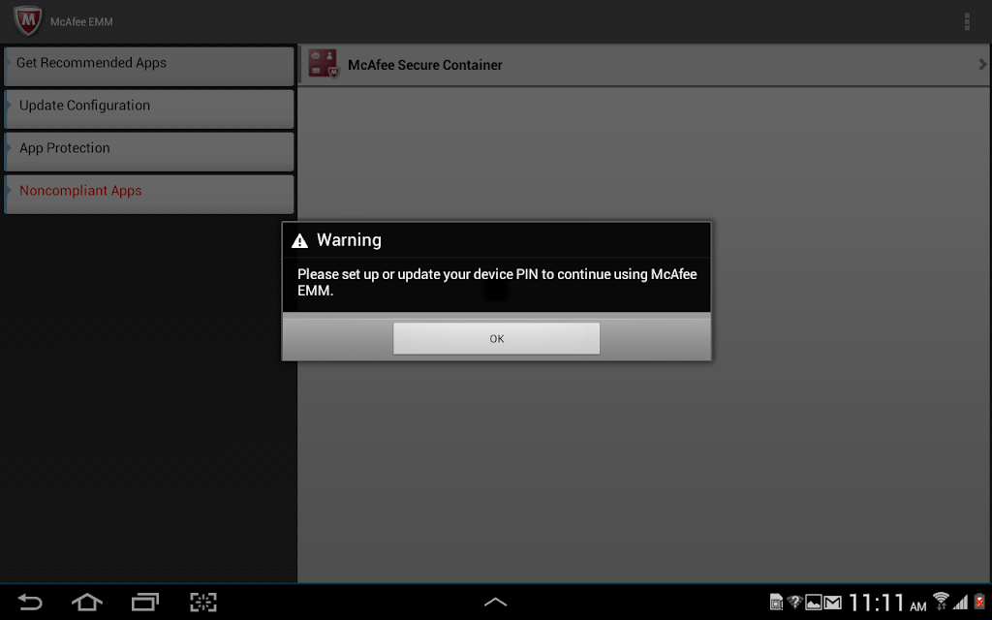
Task: Tap the picture notification icon in status bar
Action: (813, 603)
